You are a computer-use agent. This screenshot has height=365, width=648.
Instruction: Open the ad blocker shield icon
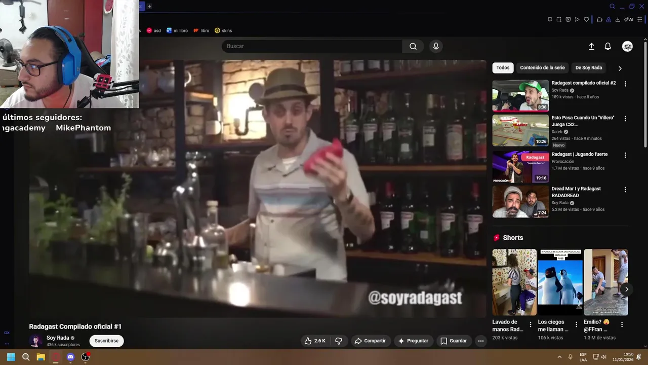(x=568, y=19)
